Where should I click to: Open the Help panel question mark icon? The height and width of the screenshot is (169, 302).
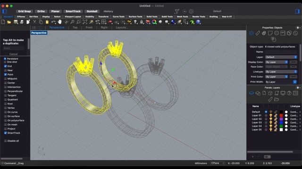tap(289, 93)
